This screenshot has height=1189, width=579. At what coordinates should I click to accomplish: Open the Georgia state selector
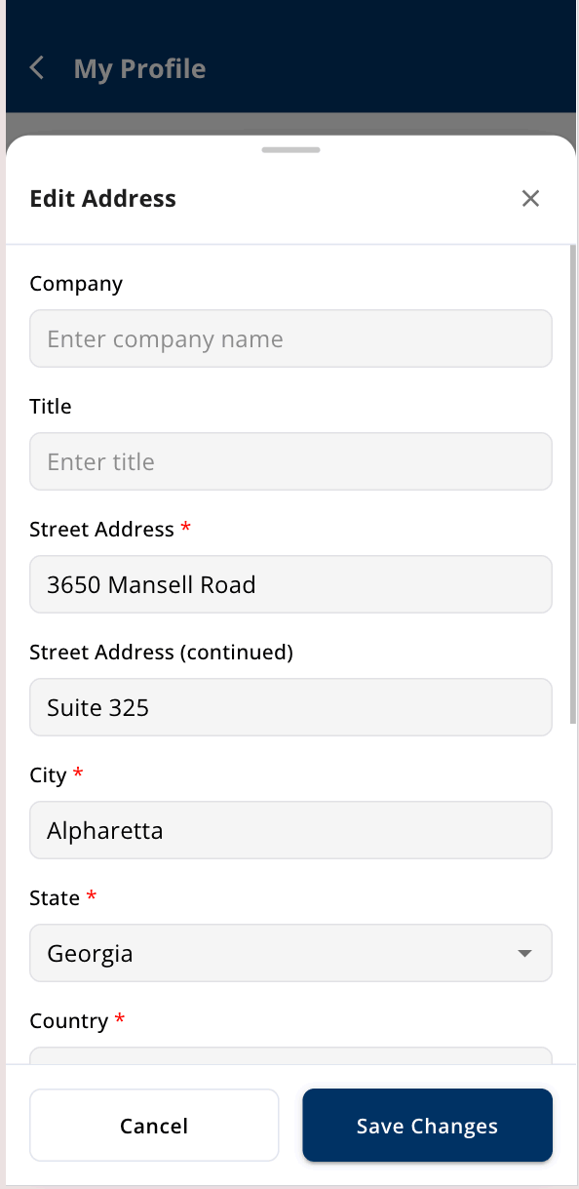point(290,953)
